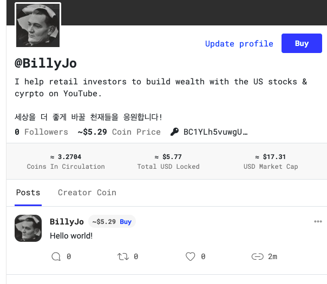Open the Update profile link
Viewport: 327px width, 284px height.
[x=239, y=44]
